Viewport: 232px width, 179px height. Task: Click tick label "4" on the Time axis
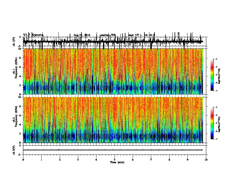pyautogui.click(x=96, y=160)
